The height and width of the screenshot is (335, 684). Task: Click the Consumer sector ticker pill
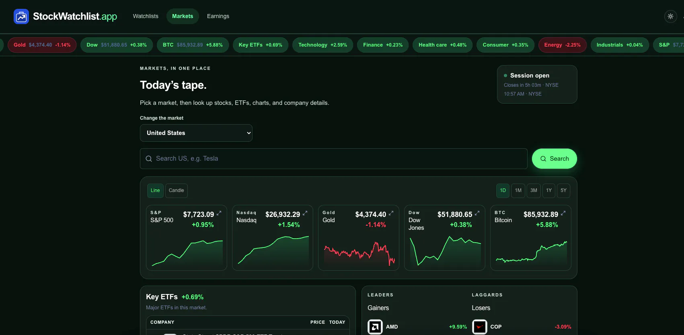tap(505, 45)
